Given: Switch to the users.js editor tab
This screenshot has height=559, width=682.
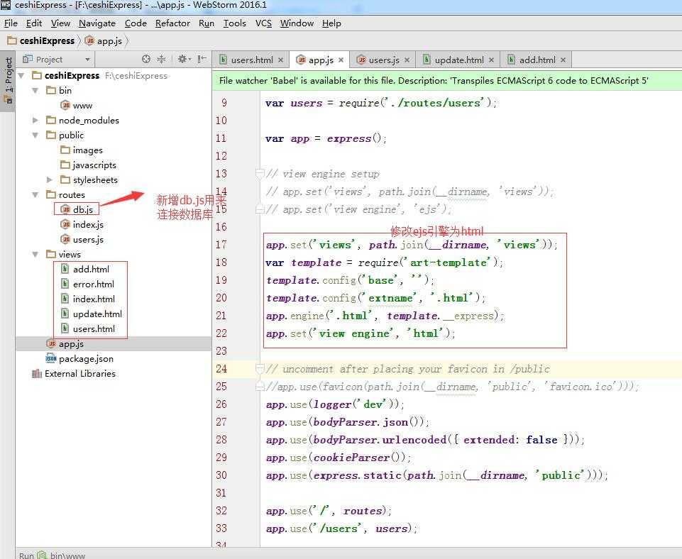Looking at the screenshot, I should 384,60.
